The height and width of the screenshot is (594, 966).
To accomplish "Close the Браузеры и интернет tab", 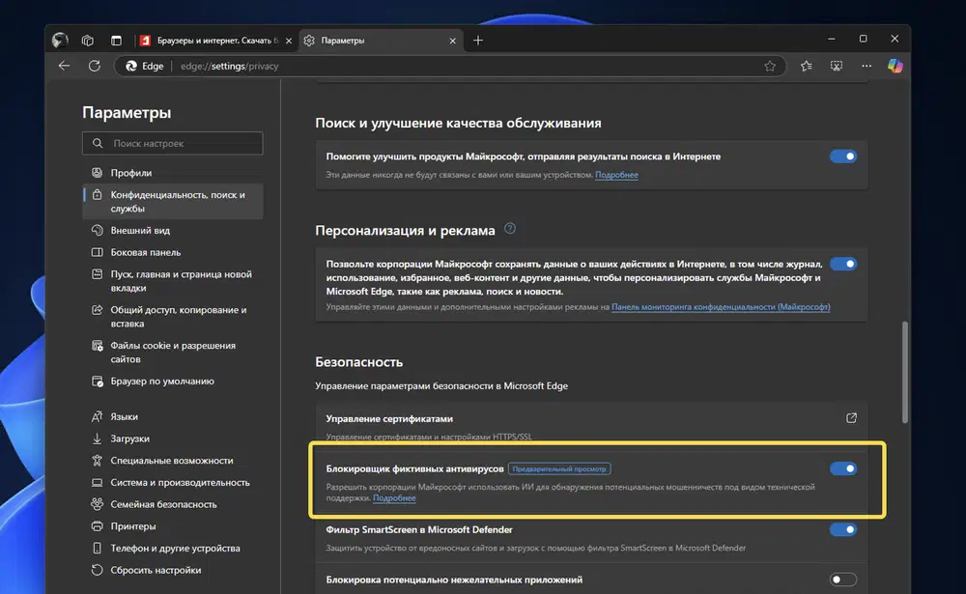I will [x=288, y=41].
